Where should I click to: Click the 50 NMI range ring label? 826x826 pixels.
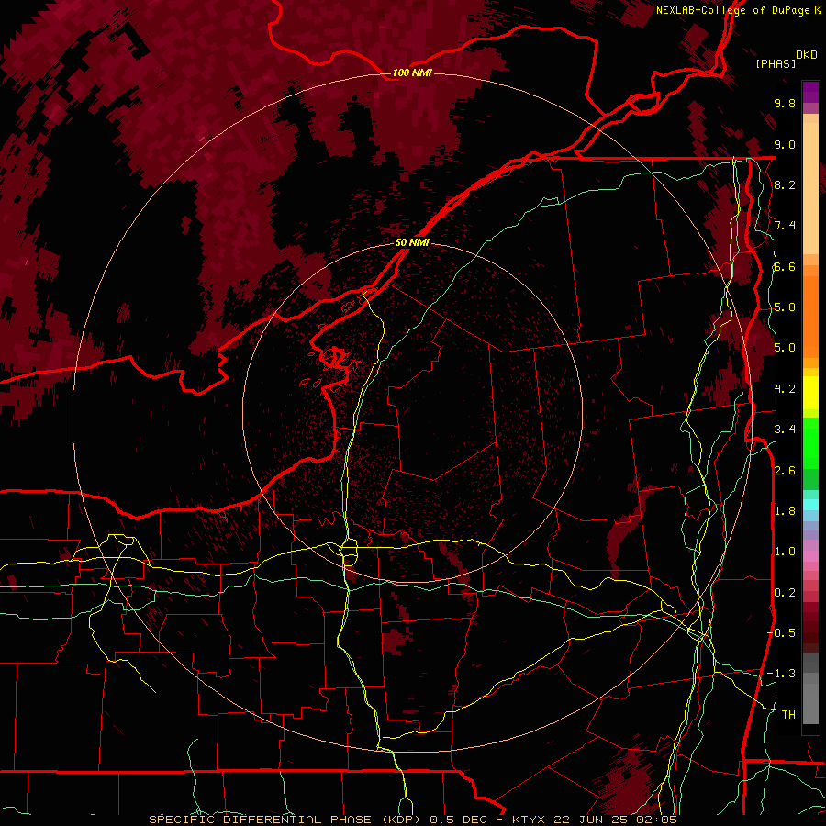412,242
